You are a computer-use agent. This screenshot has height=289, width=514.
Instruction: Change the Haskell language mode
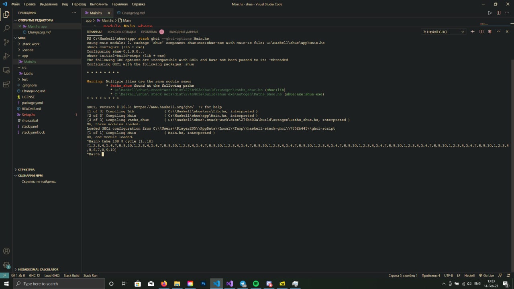[x=469, y=275]
